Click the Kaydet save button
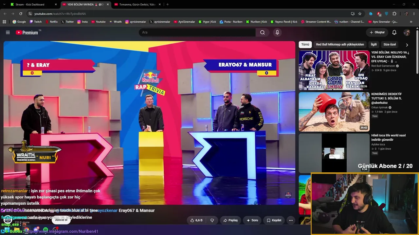Viewport: 419px width, 235px height. pyautogui.click(x=274, y=220)
